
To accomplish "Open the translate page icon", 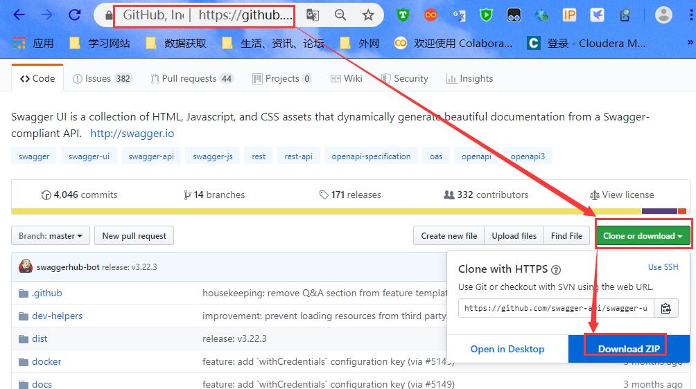I will coord(313,15).
